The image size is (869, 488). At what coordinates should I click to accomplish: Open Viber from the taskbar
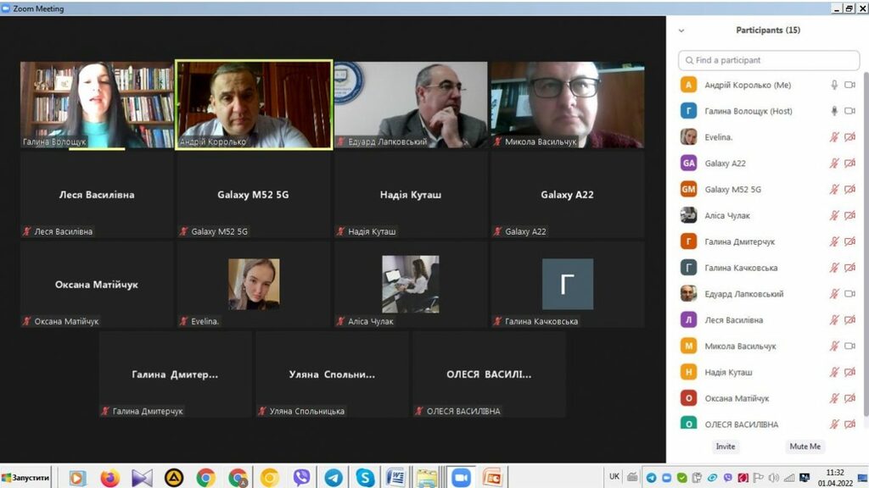pyautogui.click(x=301, y=478)
